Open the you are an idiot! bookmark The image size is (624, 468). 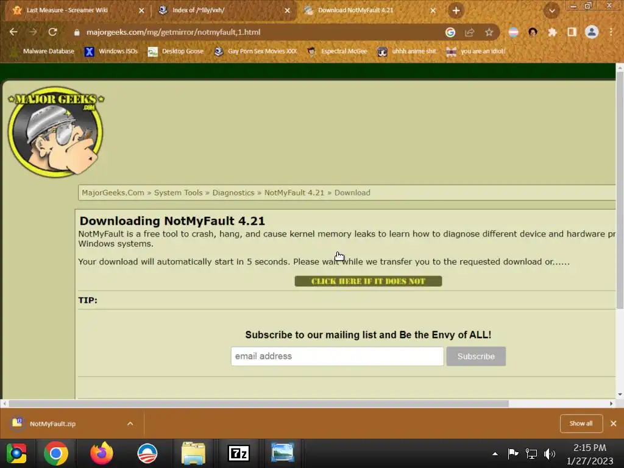click(476, 51)
